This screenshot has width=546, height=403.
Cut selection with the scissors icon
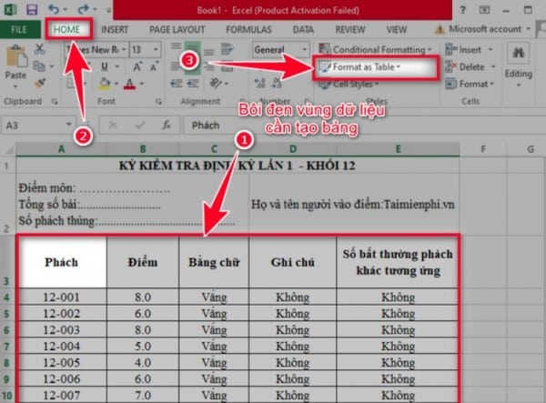(x=39, y=49)
